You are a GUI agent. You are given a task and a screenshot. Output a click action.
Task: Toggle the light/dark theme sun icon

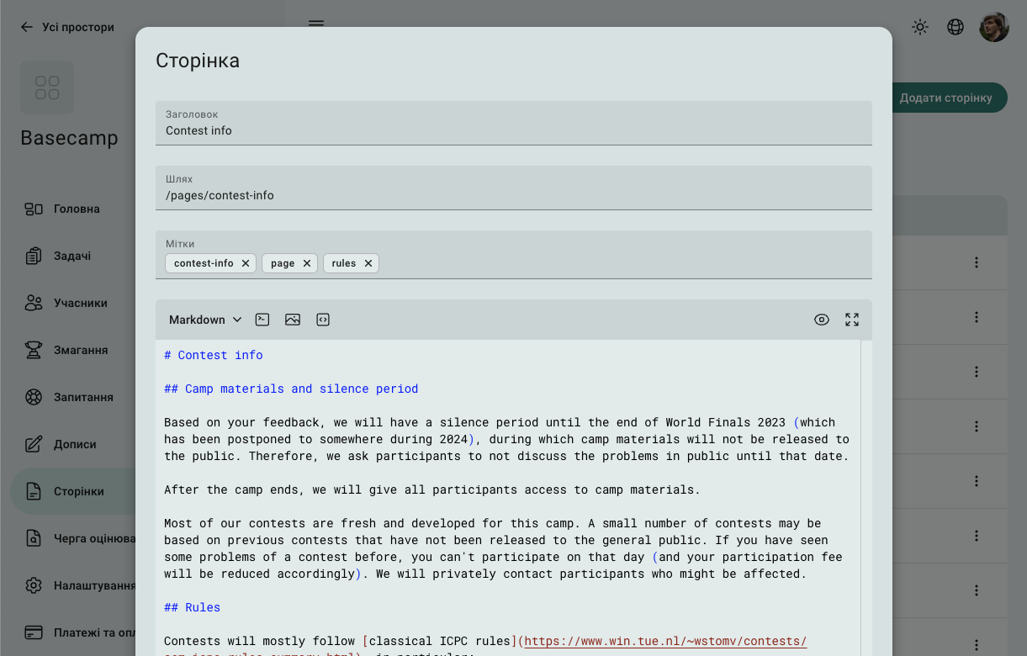click(920, 27)
